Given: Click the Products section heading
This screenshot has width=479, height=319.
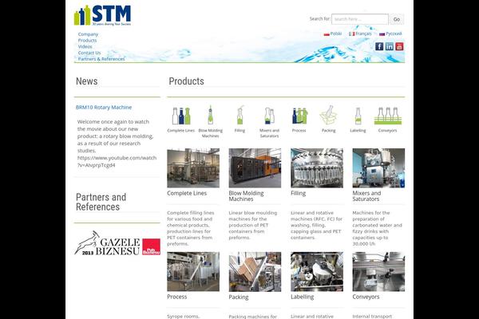Looking at the screenshot, I should pyautogui.click(x=186, y=81).
